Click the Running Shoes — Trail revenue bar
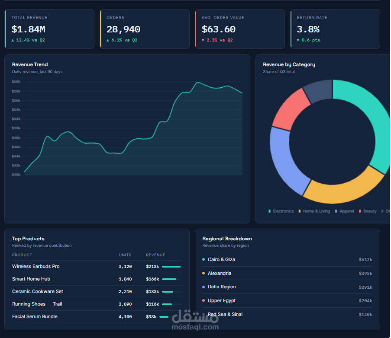This screenshot has width=391, height=338. point(167,304)
